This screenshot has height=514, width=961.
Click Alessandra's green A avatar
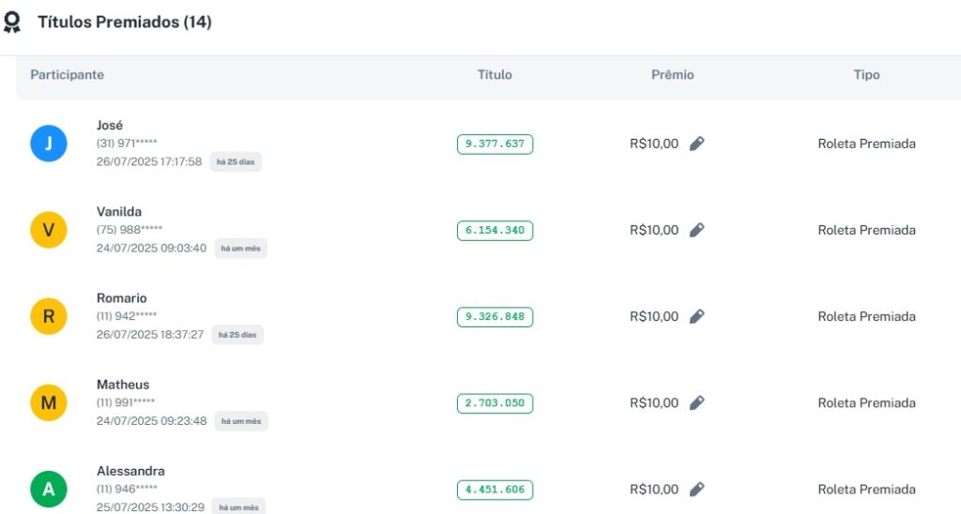coord(49,489)
